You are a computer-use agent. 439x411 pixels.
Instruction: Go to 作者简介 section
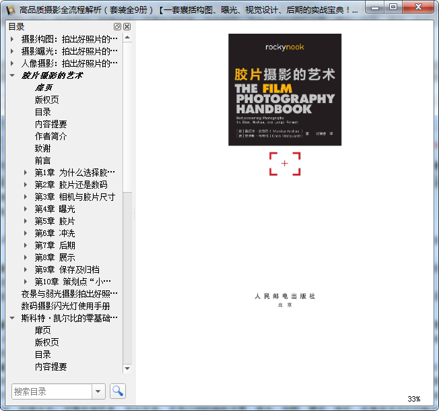click(x=50, y=136)
